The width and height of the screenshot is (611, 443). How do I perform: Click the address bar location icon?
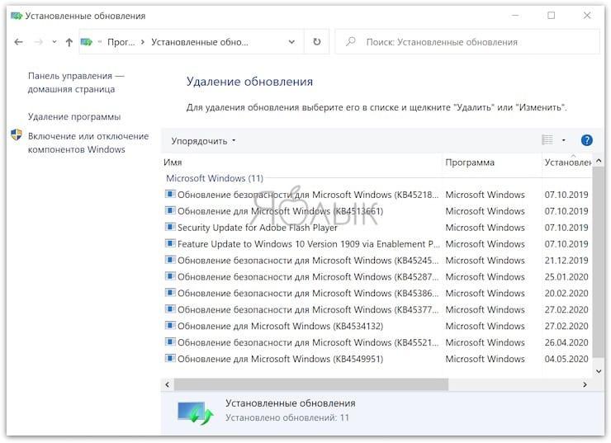pyautogui.click(x=86, y=41)
